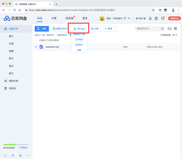Click the Android client icon
Screen dimensions: 182x159
tap(13, 155)
